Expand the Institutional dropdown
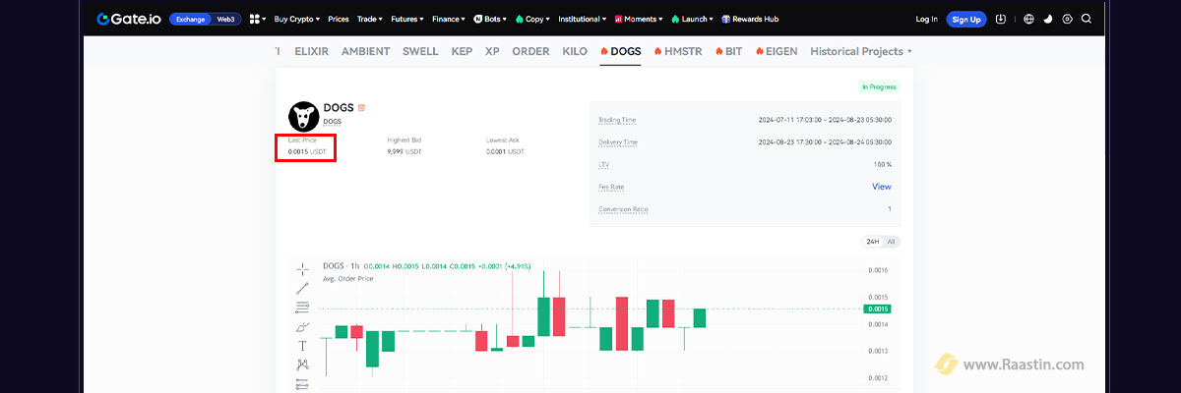1181x393 pixels. click(x=582, y=19)
